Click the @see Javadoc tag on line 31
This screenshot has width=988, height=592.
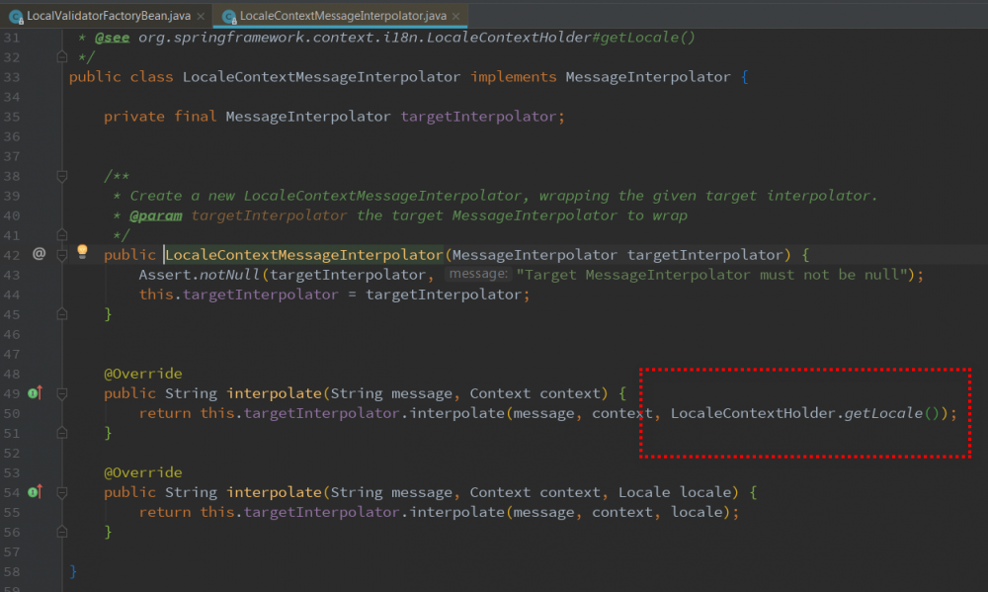point(112,38)
